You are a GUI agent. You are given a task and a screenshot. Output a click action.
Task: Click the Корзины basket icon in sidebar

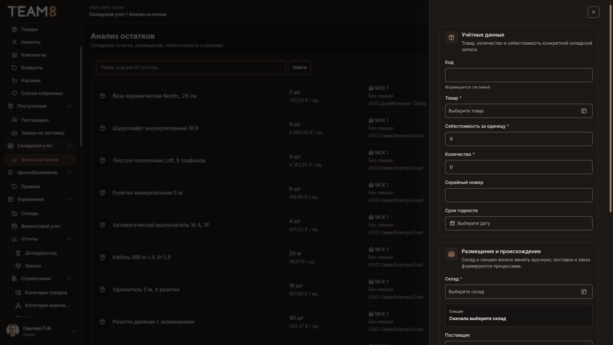point(14,80)
